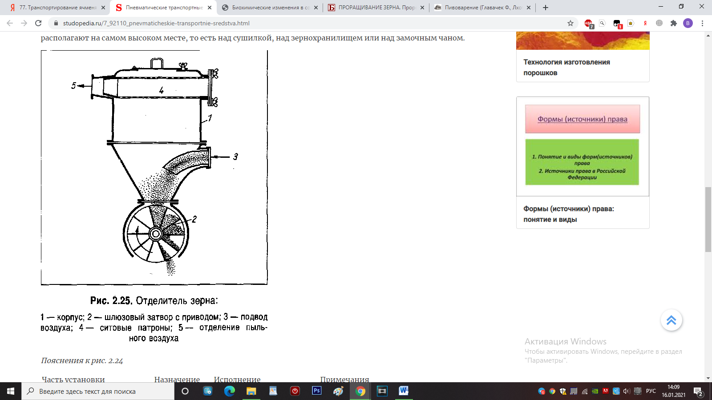Go back to the previous page
This screenshot has width=712, height=400.
pyautogui.click(x=10, y=23)
